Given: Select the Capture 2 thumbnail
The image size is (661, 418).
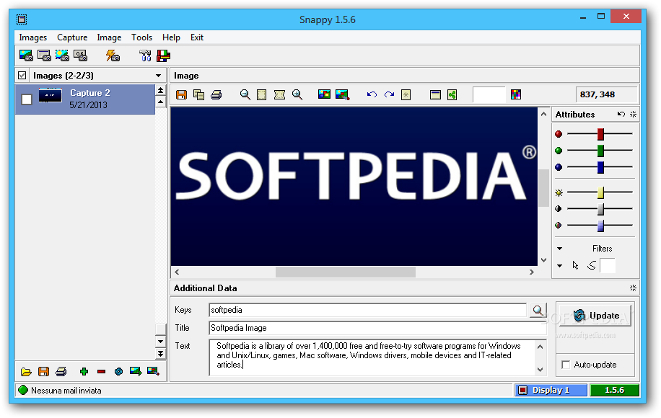Looking at the screenshot, I should pyautogui.click(x=51, y=96).
